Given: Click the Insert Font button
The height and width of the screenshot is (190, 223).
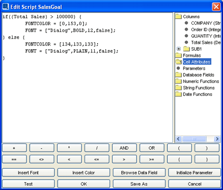Looking at the screenshot, I should coord(28,172).
